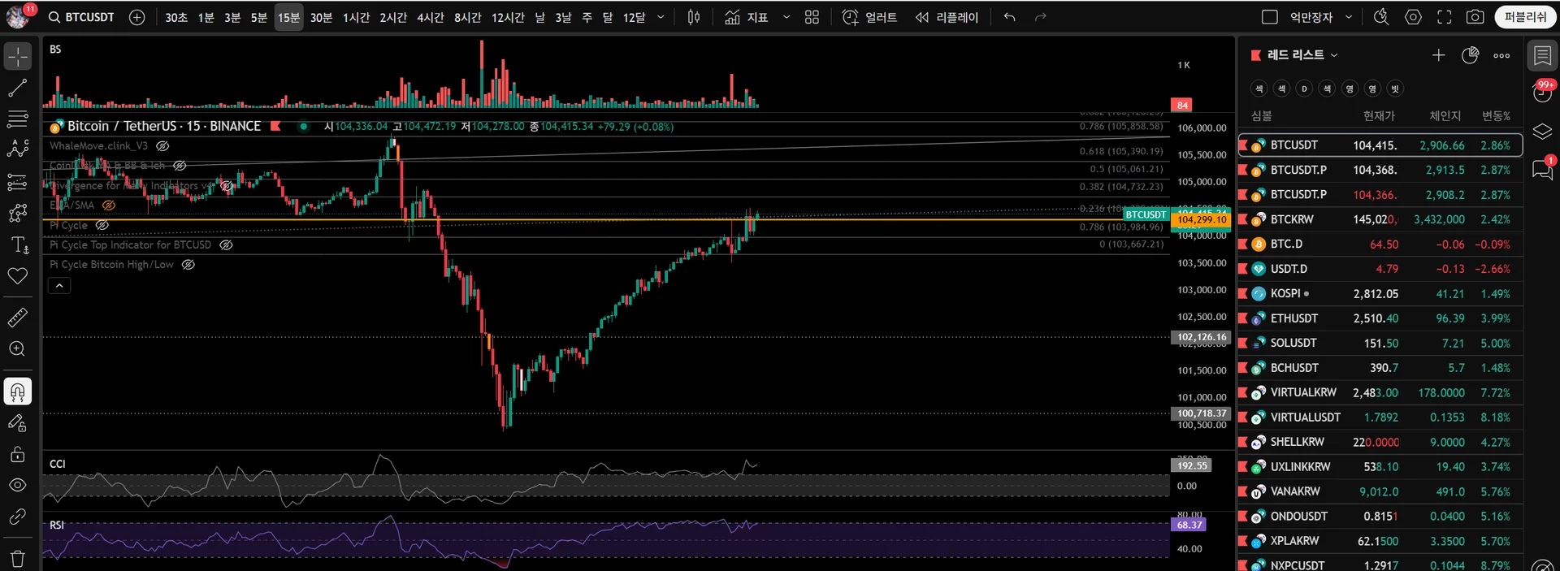Add a symbol to the watchlist
This screenshot has width=1560, height=571.
pos(1438,55)
